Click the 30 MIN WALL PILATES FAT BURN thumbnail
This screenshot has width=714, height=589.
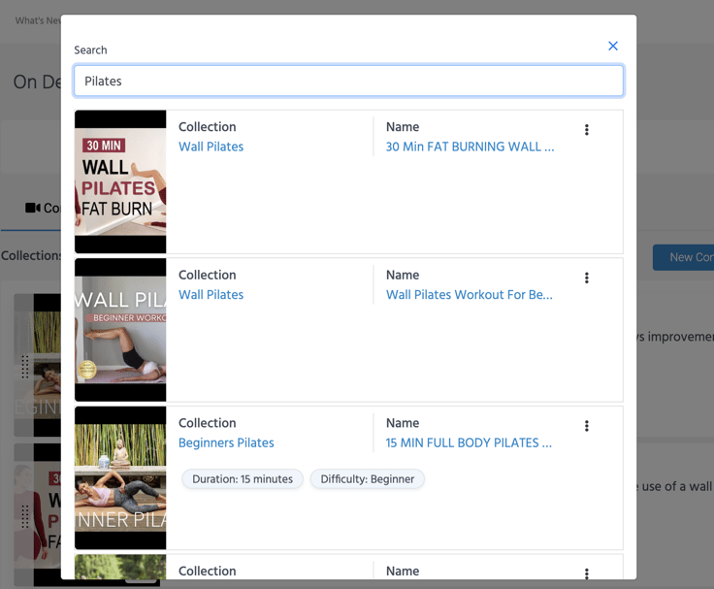(120, 181)
